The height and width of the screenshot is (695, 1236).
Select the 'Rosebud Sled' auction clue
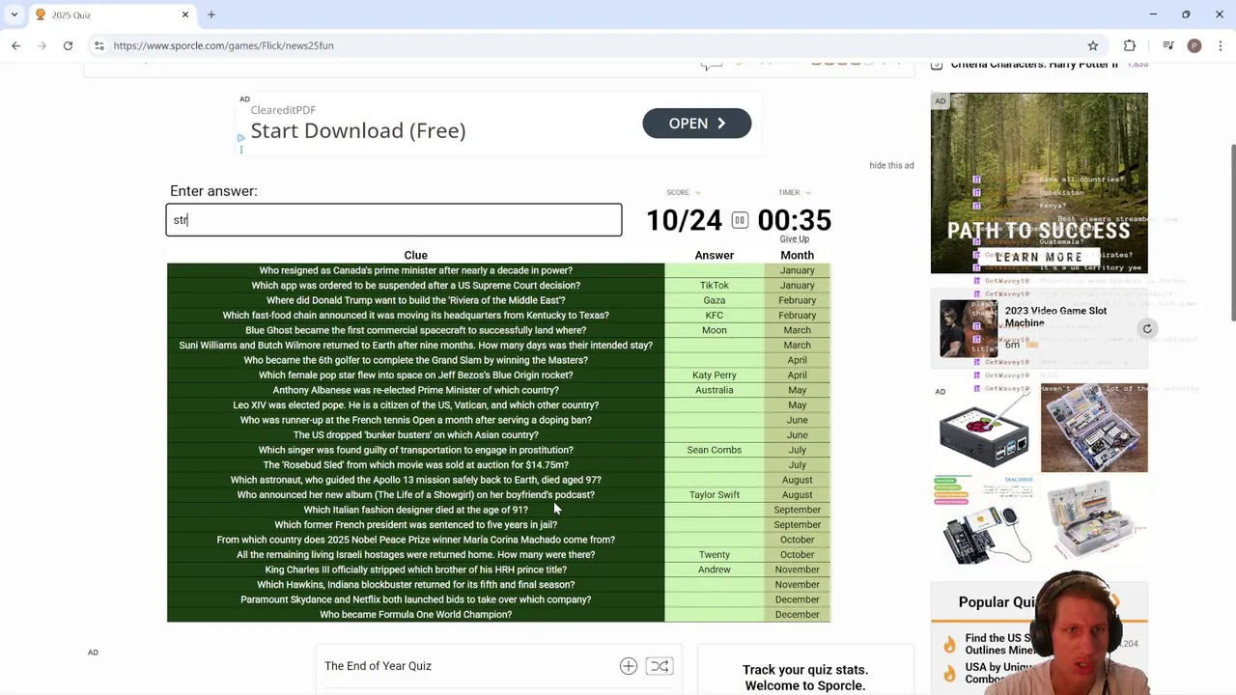click(x=415, y=465)
